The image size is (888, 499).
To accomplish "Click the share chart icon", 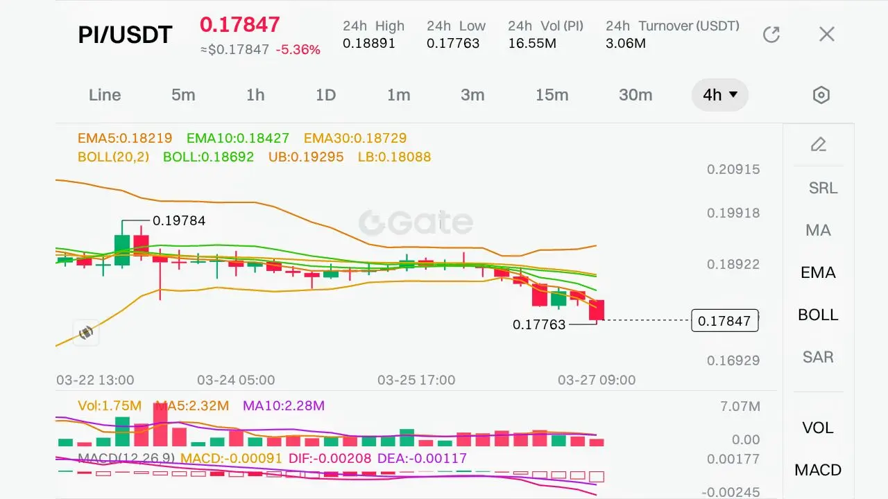I will pyautogui.click(x=771, y=35).
